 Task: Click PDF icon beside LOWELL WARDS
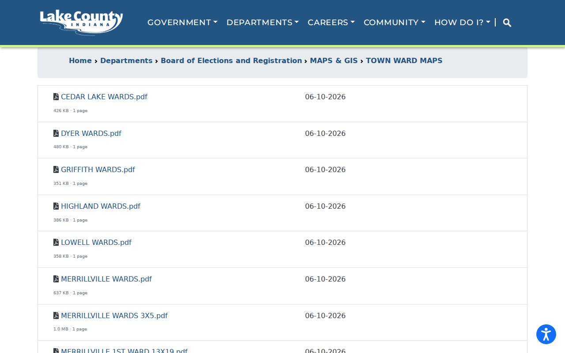click(x=56, y=242)
